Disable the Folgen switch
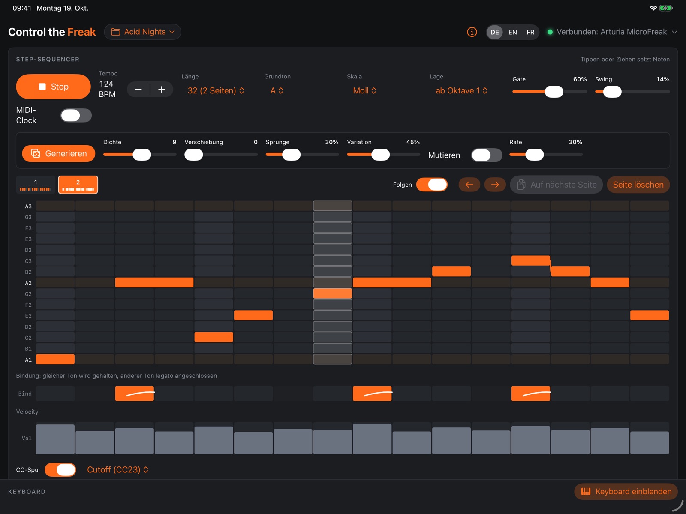The image size is (686, 514). tap(432, 185)
